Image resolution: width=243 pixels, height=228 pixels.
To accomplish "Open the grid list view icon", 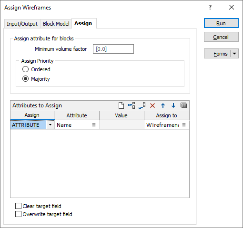I will [184, 105].
